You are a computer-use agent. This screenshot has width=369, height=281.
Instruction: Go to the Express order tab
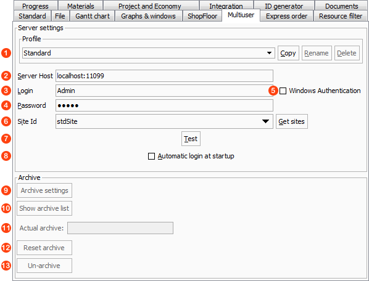287,16
